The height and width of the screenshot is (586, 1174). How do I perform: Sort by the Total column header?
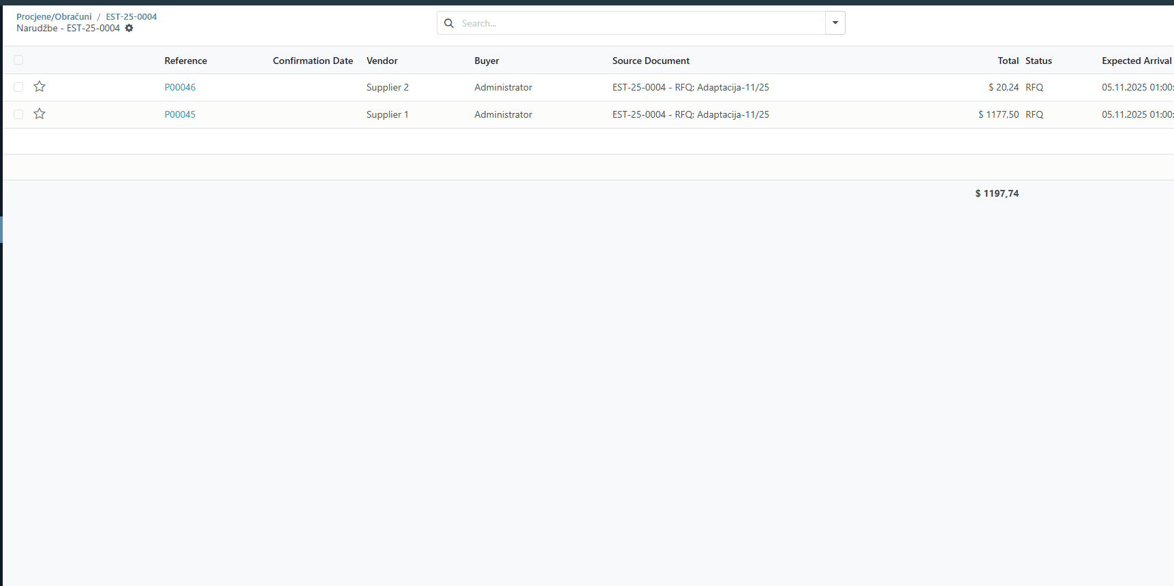click(1008, 61)
